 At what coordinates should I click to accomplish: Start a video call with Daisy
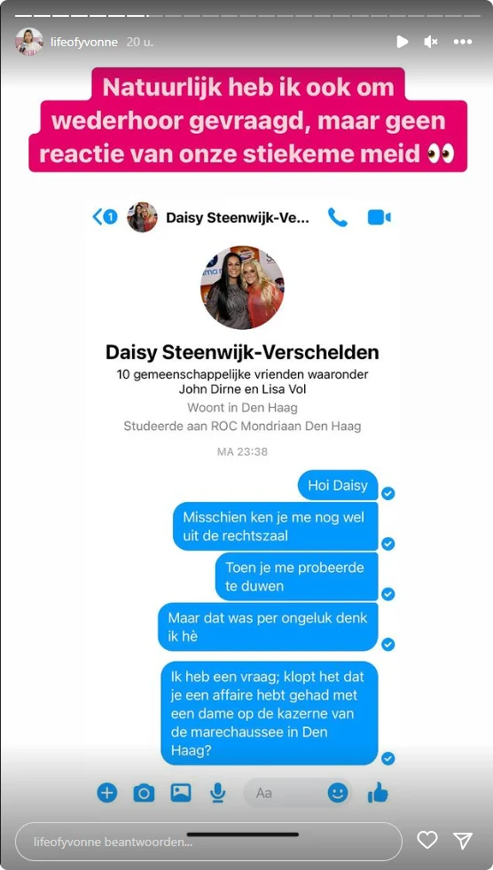380,217
